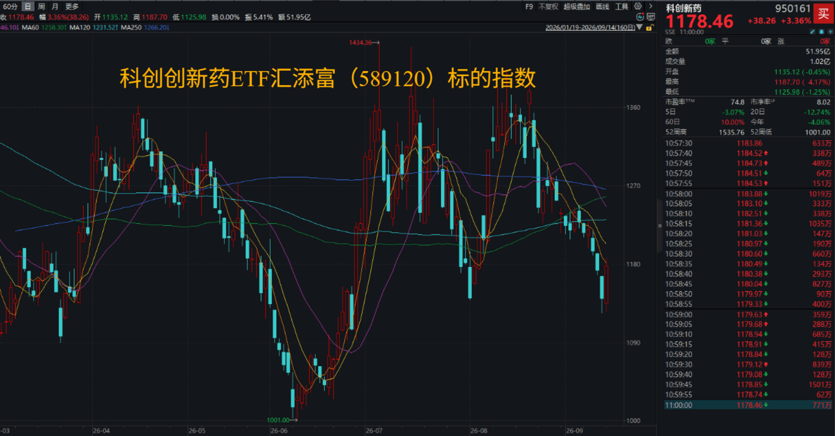Image resolution: width=835 pixels, height=436 pixels.
Task: Click the 26-09 date axis label
Action: (574, 431)
